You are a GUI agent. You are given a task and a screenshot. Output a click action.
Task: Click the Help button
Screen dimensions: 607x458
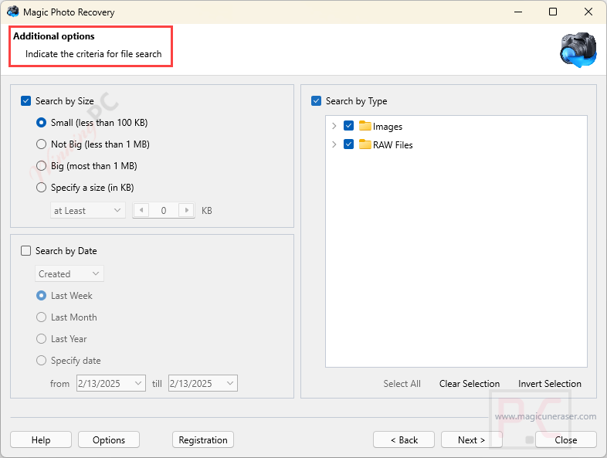point(41,439)
